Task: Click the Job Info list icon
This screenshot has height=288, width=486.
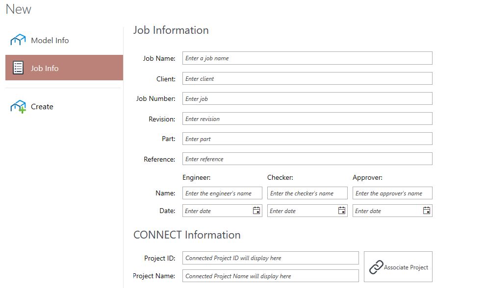Action: point(18,68)
